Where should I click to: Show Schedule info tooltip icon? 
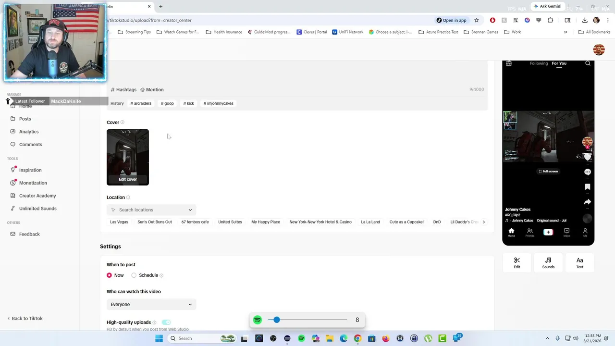(x=161, y=276)
